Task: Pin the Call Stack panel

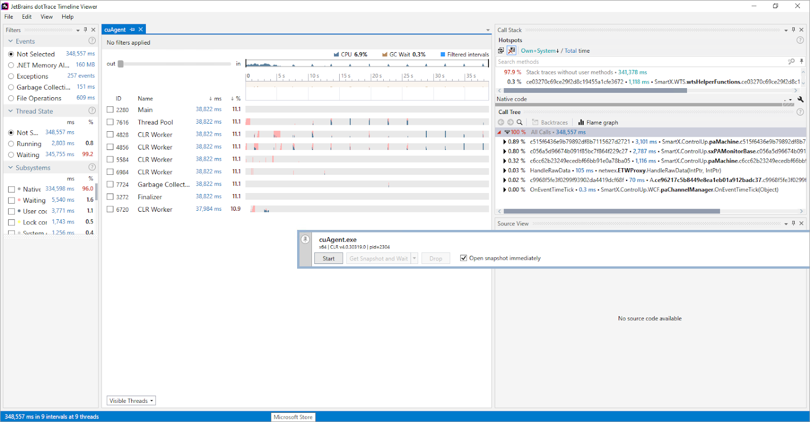Action: click(793, 30)
